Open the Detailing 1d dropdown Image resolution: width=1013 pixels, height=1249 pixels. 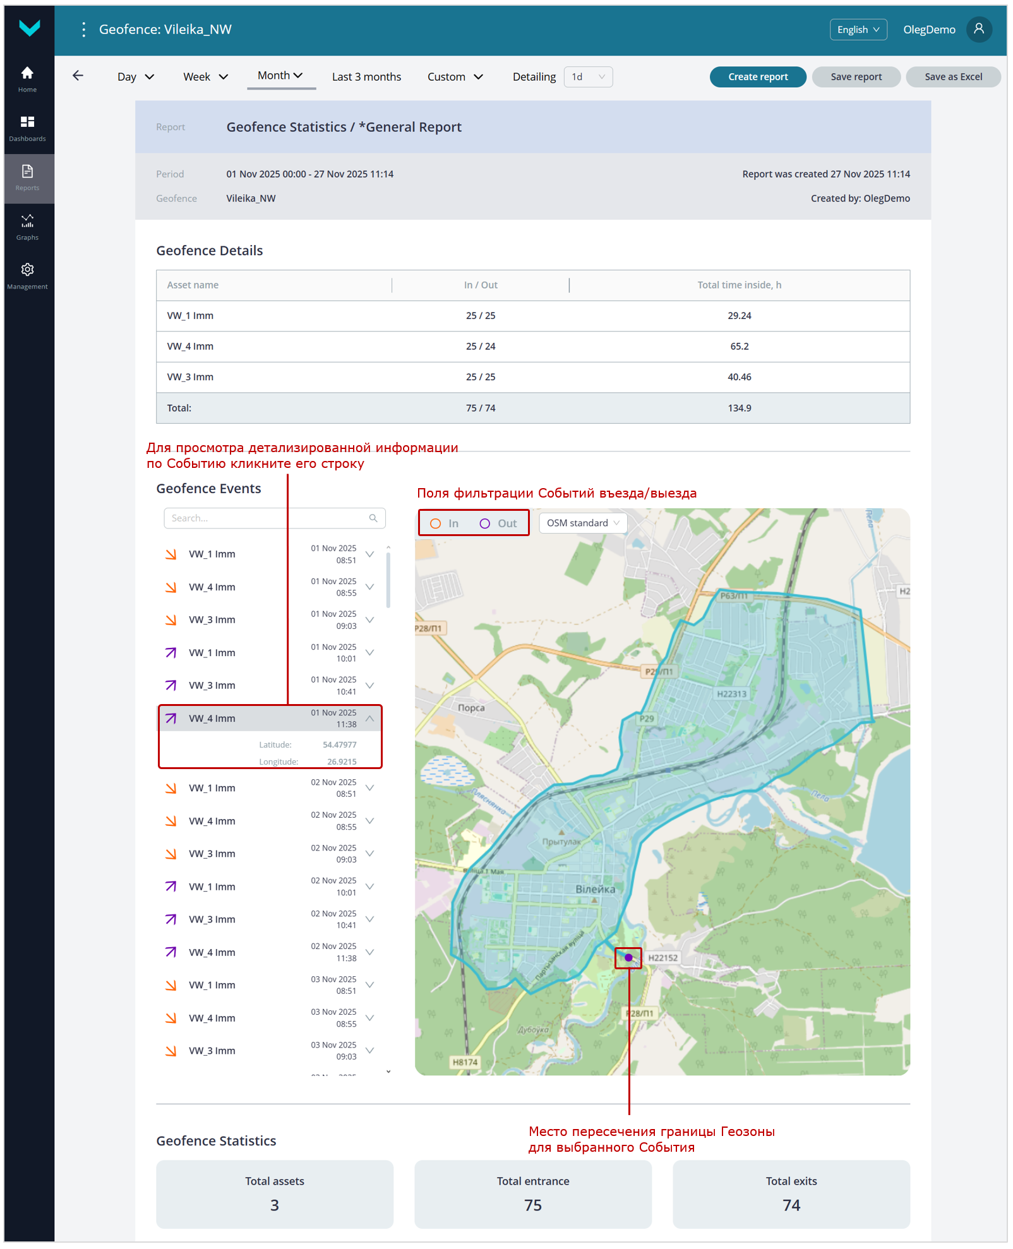tap(587, 77)
